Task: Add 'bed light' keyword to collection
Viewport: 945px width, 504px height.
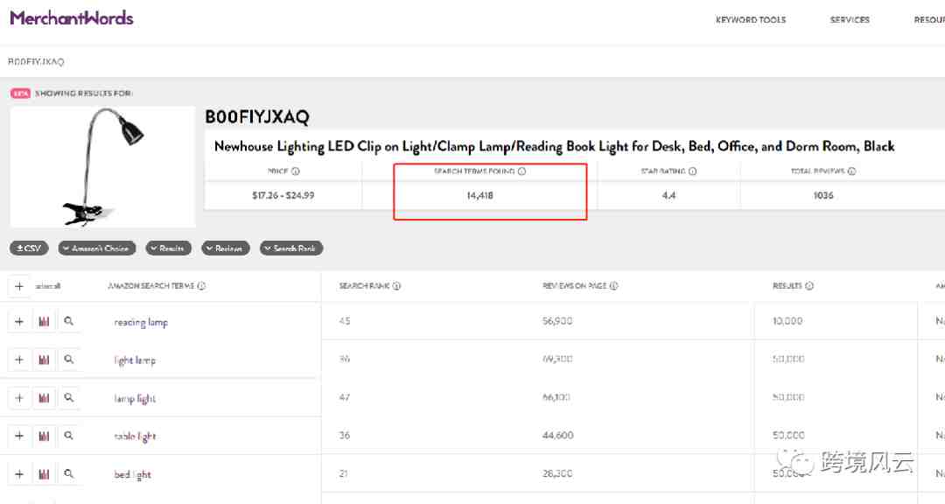Action: pyautogui.click(x=19, y=474)
